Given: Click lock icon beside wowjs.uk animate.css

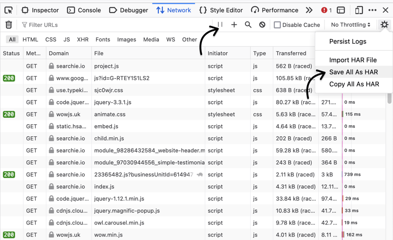Looking at the screenshot, I should coord(51,114).
